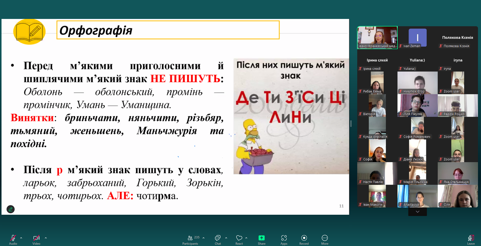481x246 pixels.
Task: Click the yellow open-book icon on slide
Action: pyautogui.click(x=29, y=32)
